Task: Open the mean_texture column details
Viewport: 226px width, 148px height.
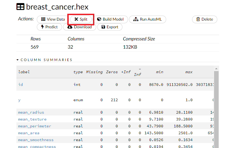Action: (32, 119)
